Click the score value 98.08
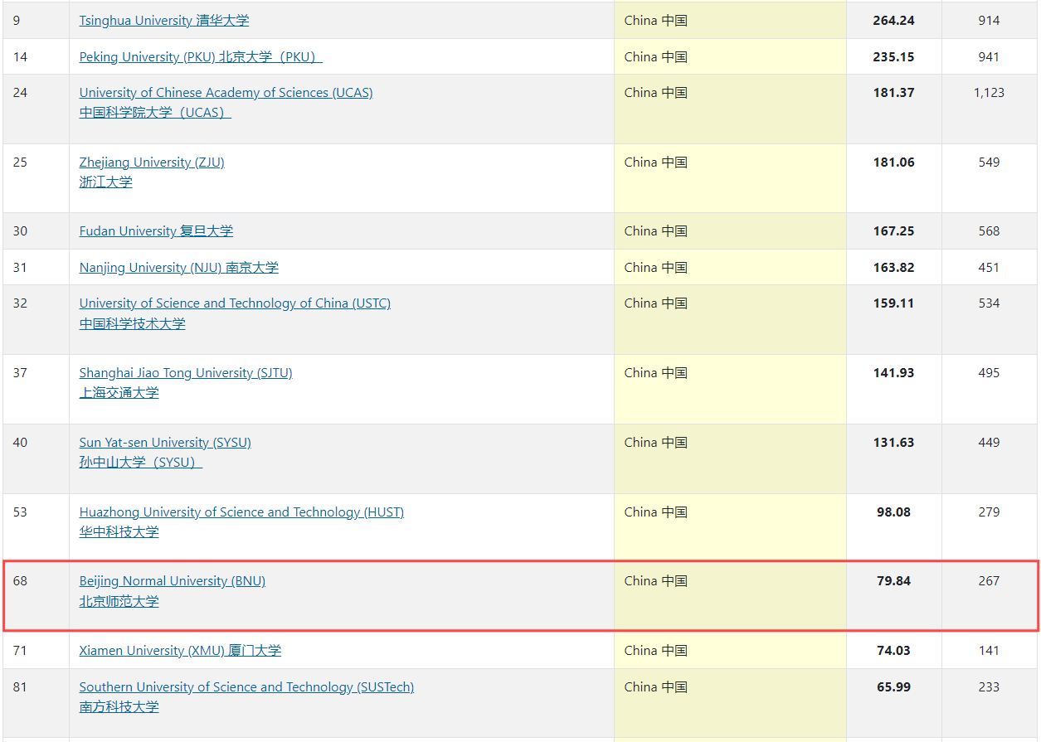 893,512
